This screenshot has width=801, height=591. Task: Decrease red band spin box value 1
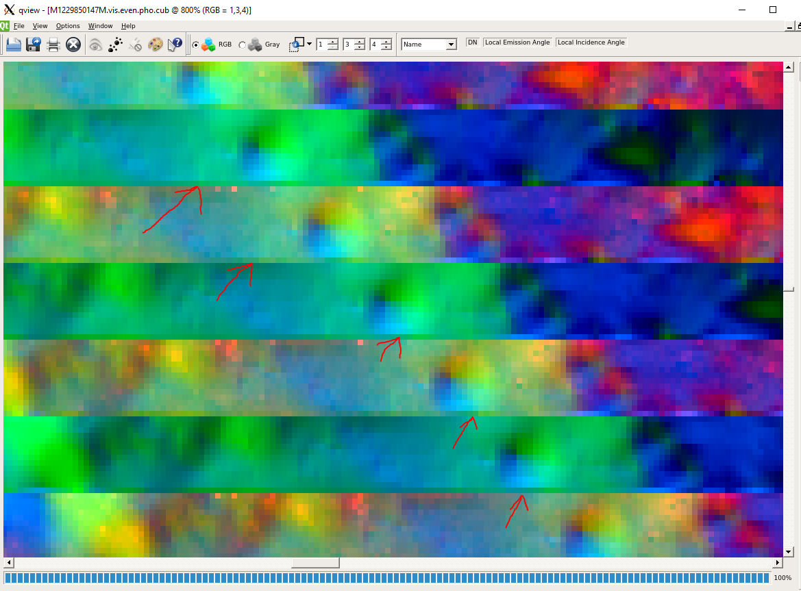(332, 47)
